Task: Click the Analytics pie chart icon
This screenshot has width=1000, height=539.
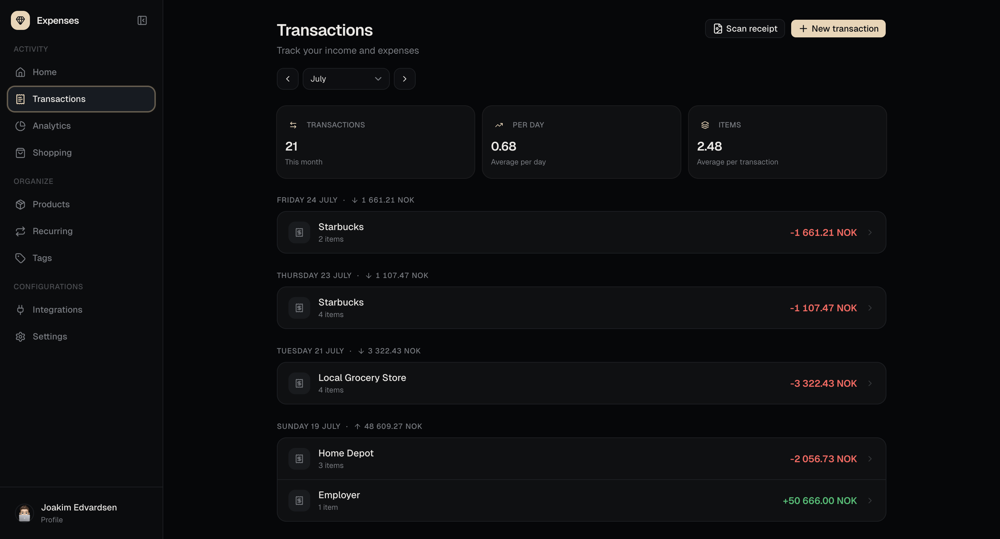Action: 20,126
